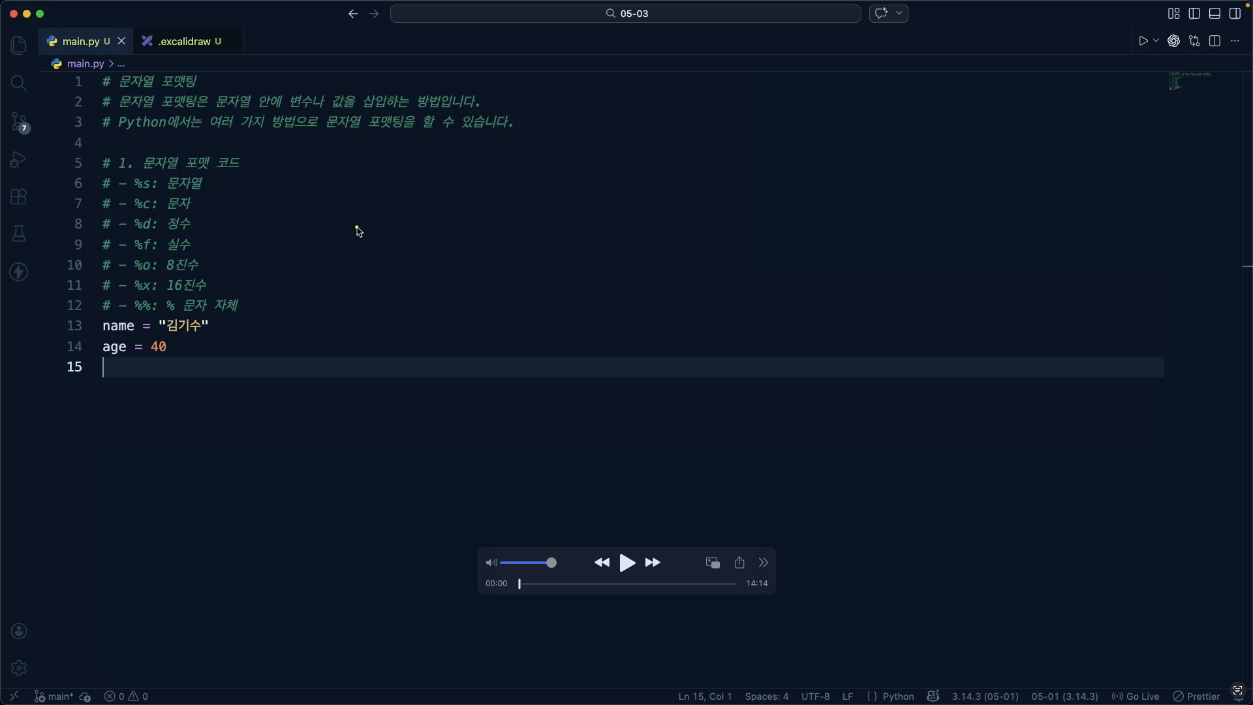1253x705 pixels.
Task: Open the Search panel in the sidebar
Action: pyautogui.click(x=18, y=84)
